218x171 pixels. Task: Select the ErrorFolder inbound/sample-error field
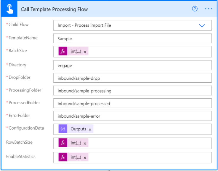coord(132,116)
